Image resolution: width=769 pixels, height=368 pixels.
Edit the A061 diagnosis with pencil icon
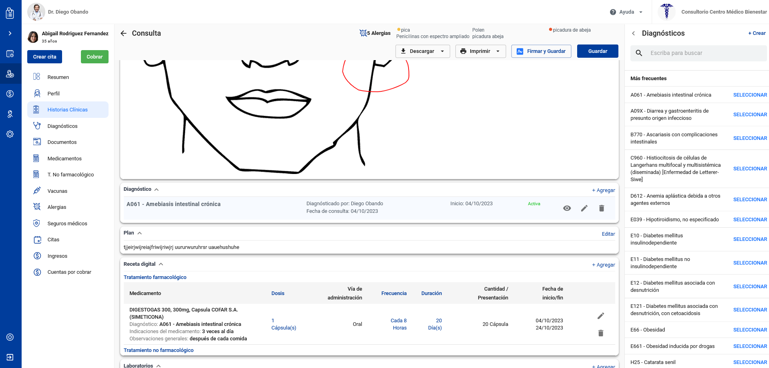584,208
